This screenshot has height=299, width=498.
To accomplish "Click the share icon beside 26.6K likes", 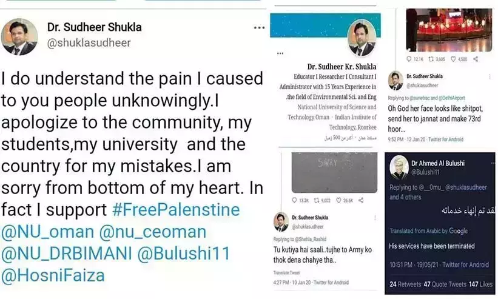I will click(x=360, y=200).
